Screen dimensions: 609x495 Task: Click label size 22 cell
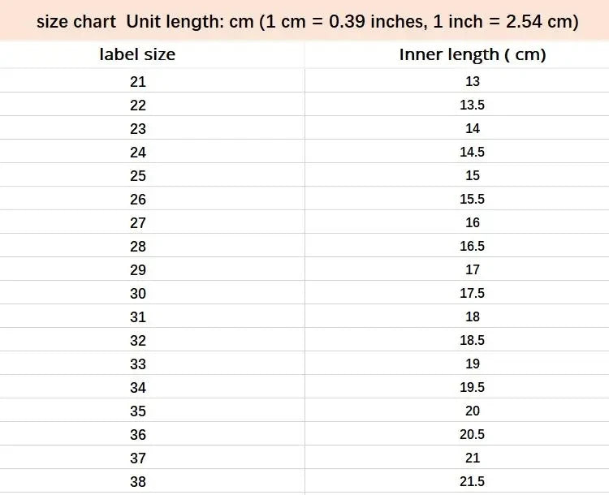click(137, 105)
